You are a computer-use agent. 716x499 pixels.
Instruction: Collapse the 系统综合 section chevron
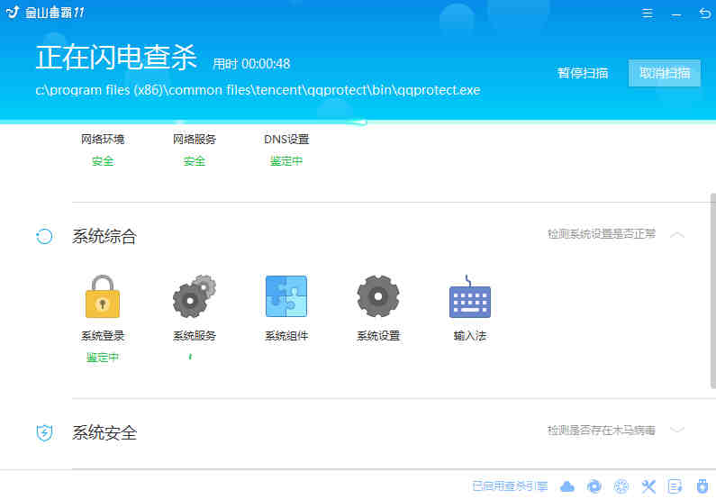pos(678,235)
